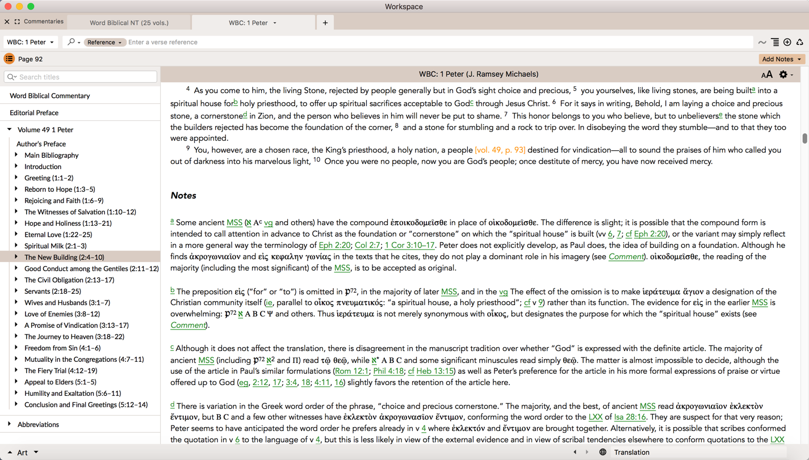Click in the Search titles field
This screenshot has height=460, width=809.
coord(81,77)
